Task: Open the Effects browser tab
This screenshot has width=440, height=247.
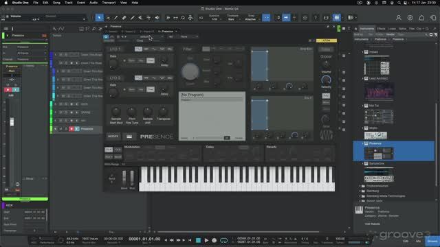Action: tap(381, 29)
